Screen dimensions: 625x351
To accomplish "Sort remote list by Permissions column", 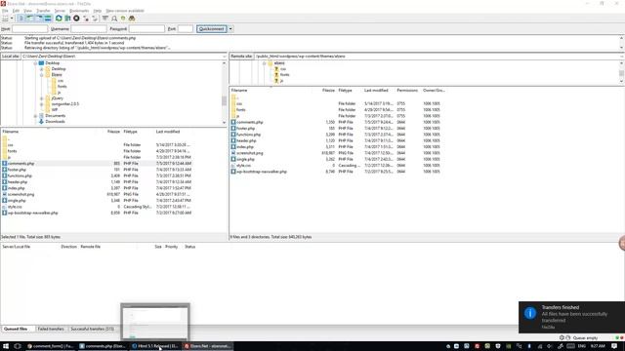I will (407, 91).
